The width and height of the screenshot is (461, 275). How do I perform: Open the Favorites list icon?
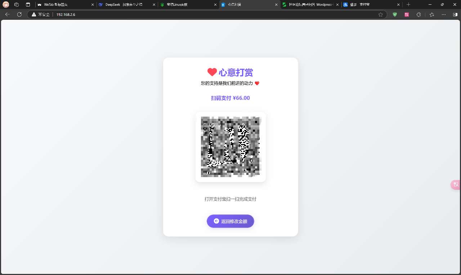pyautogui.click(x=432, y=14)
